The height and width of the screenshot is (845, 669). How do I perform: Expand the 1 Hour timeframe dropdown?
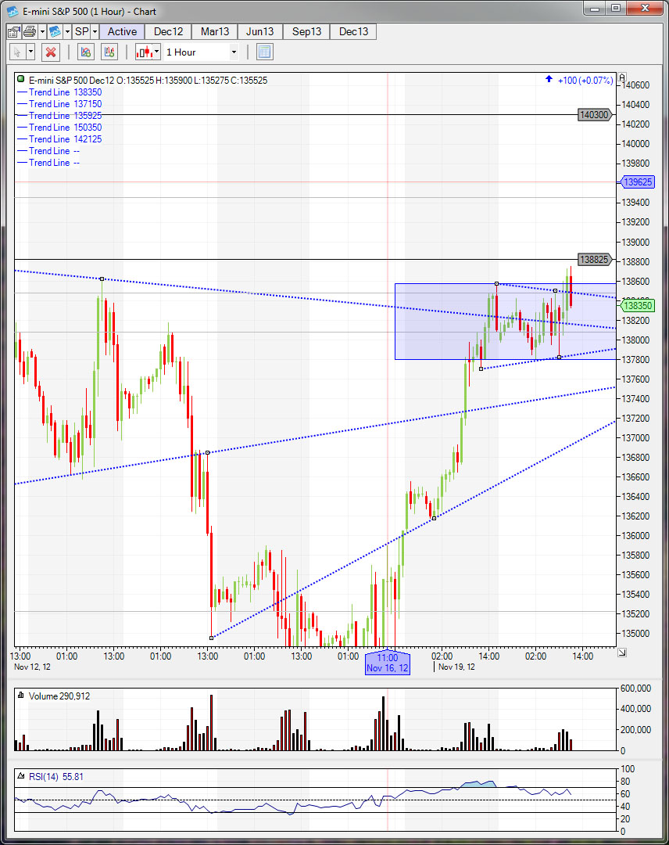pyautogui.click(x=234, y=52)
